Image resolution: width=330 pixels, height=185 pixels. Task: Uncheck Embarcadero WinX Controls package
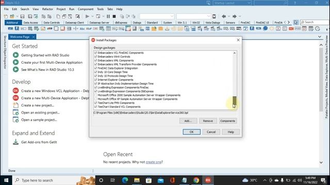tap(96, 57)
